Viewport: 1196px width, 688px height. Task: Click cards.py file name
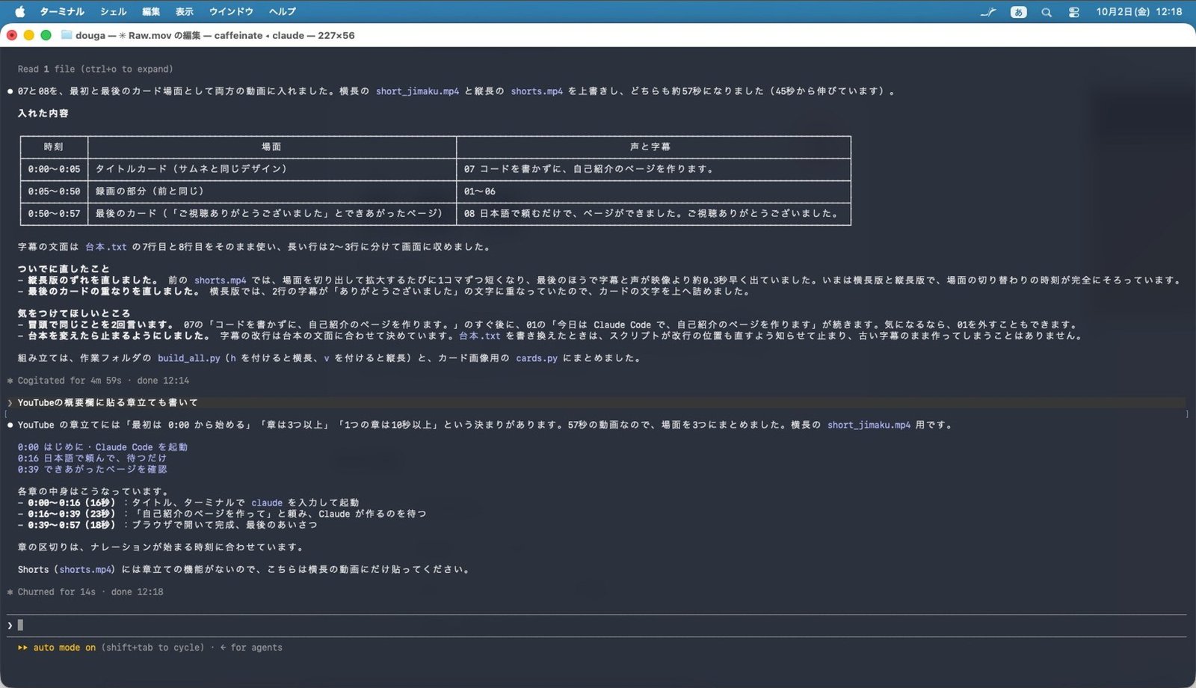point(537,358)
